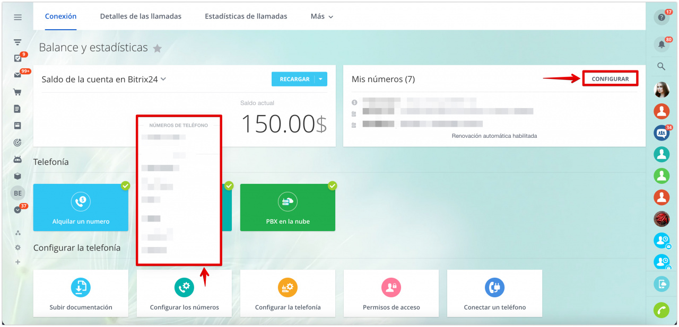Click Renovación automática habilitada text
This screenshot has height=327, width=679.
[x=494, y=136]
